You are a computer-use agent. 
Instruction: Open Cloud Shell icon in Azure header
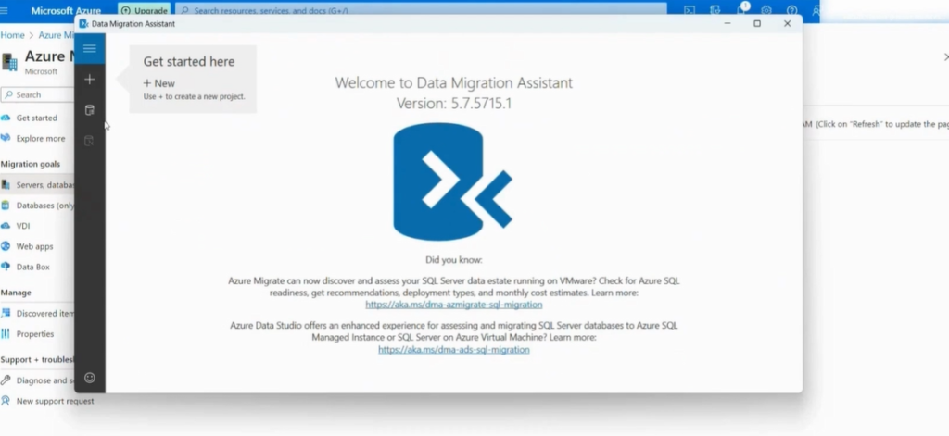pyautogui.click(x=690, y=11)
